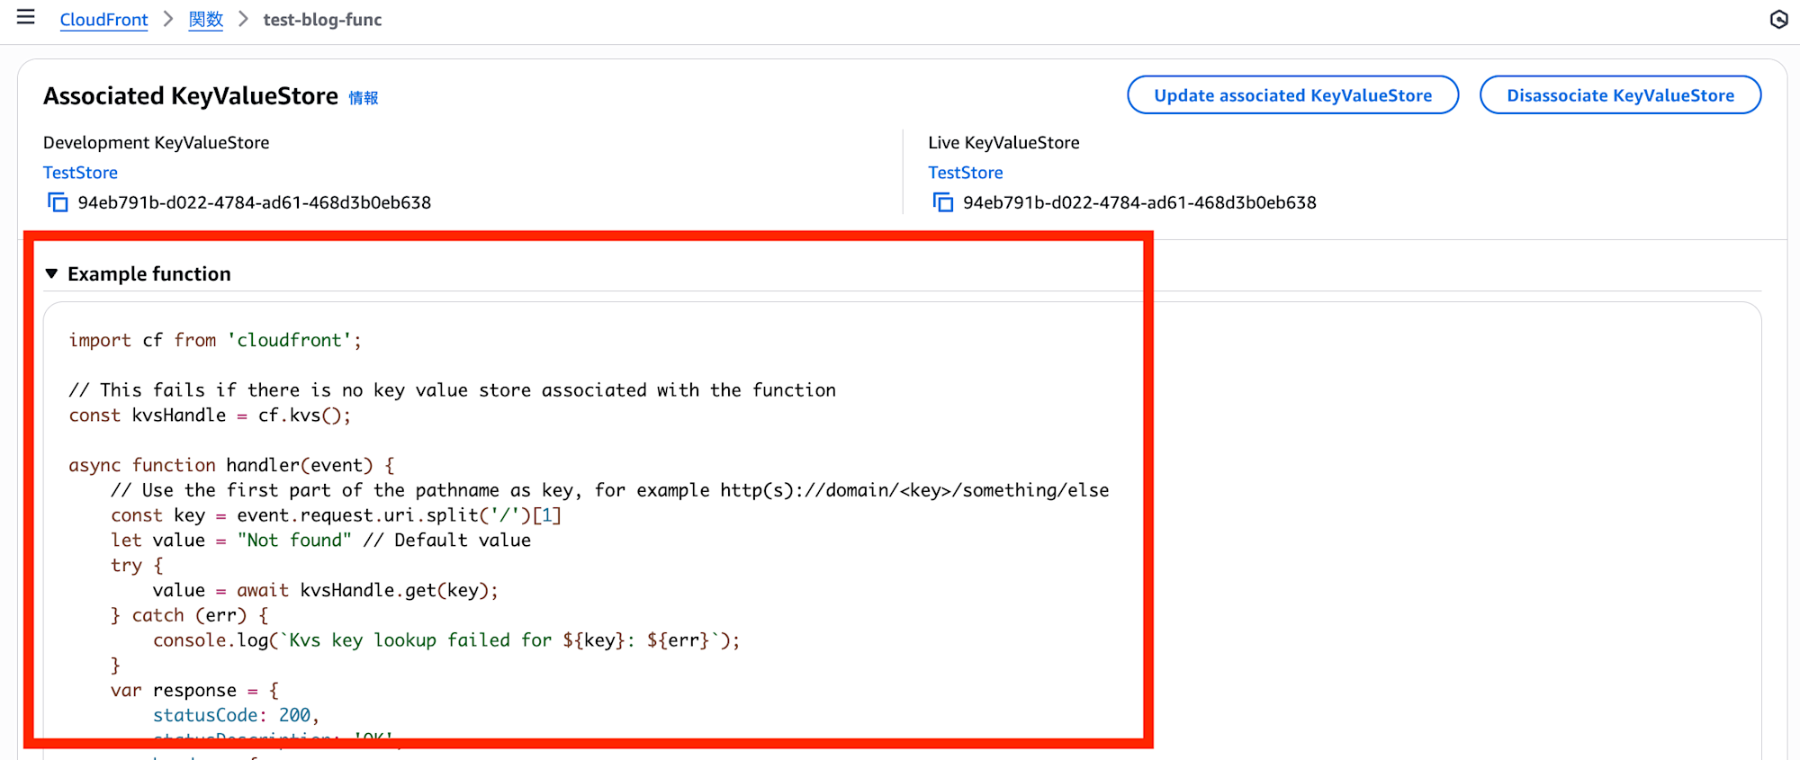This screenshot has width=1800, height=760.
Task: Click Update associated KeyValueStore button
Action: 1292,95
